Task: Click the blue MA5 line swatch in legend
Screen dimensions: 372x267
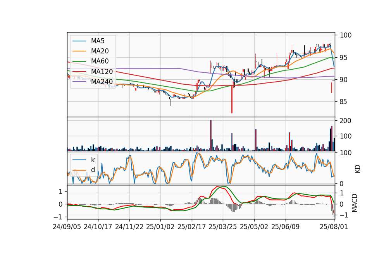Action: [79, 41]
